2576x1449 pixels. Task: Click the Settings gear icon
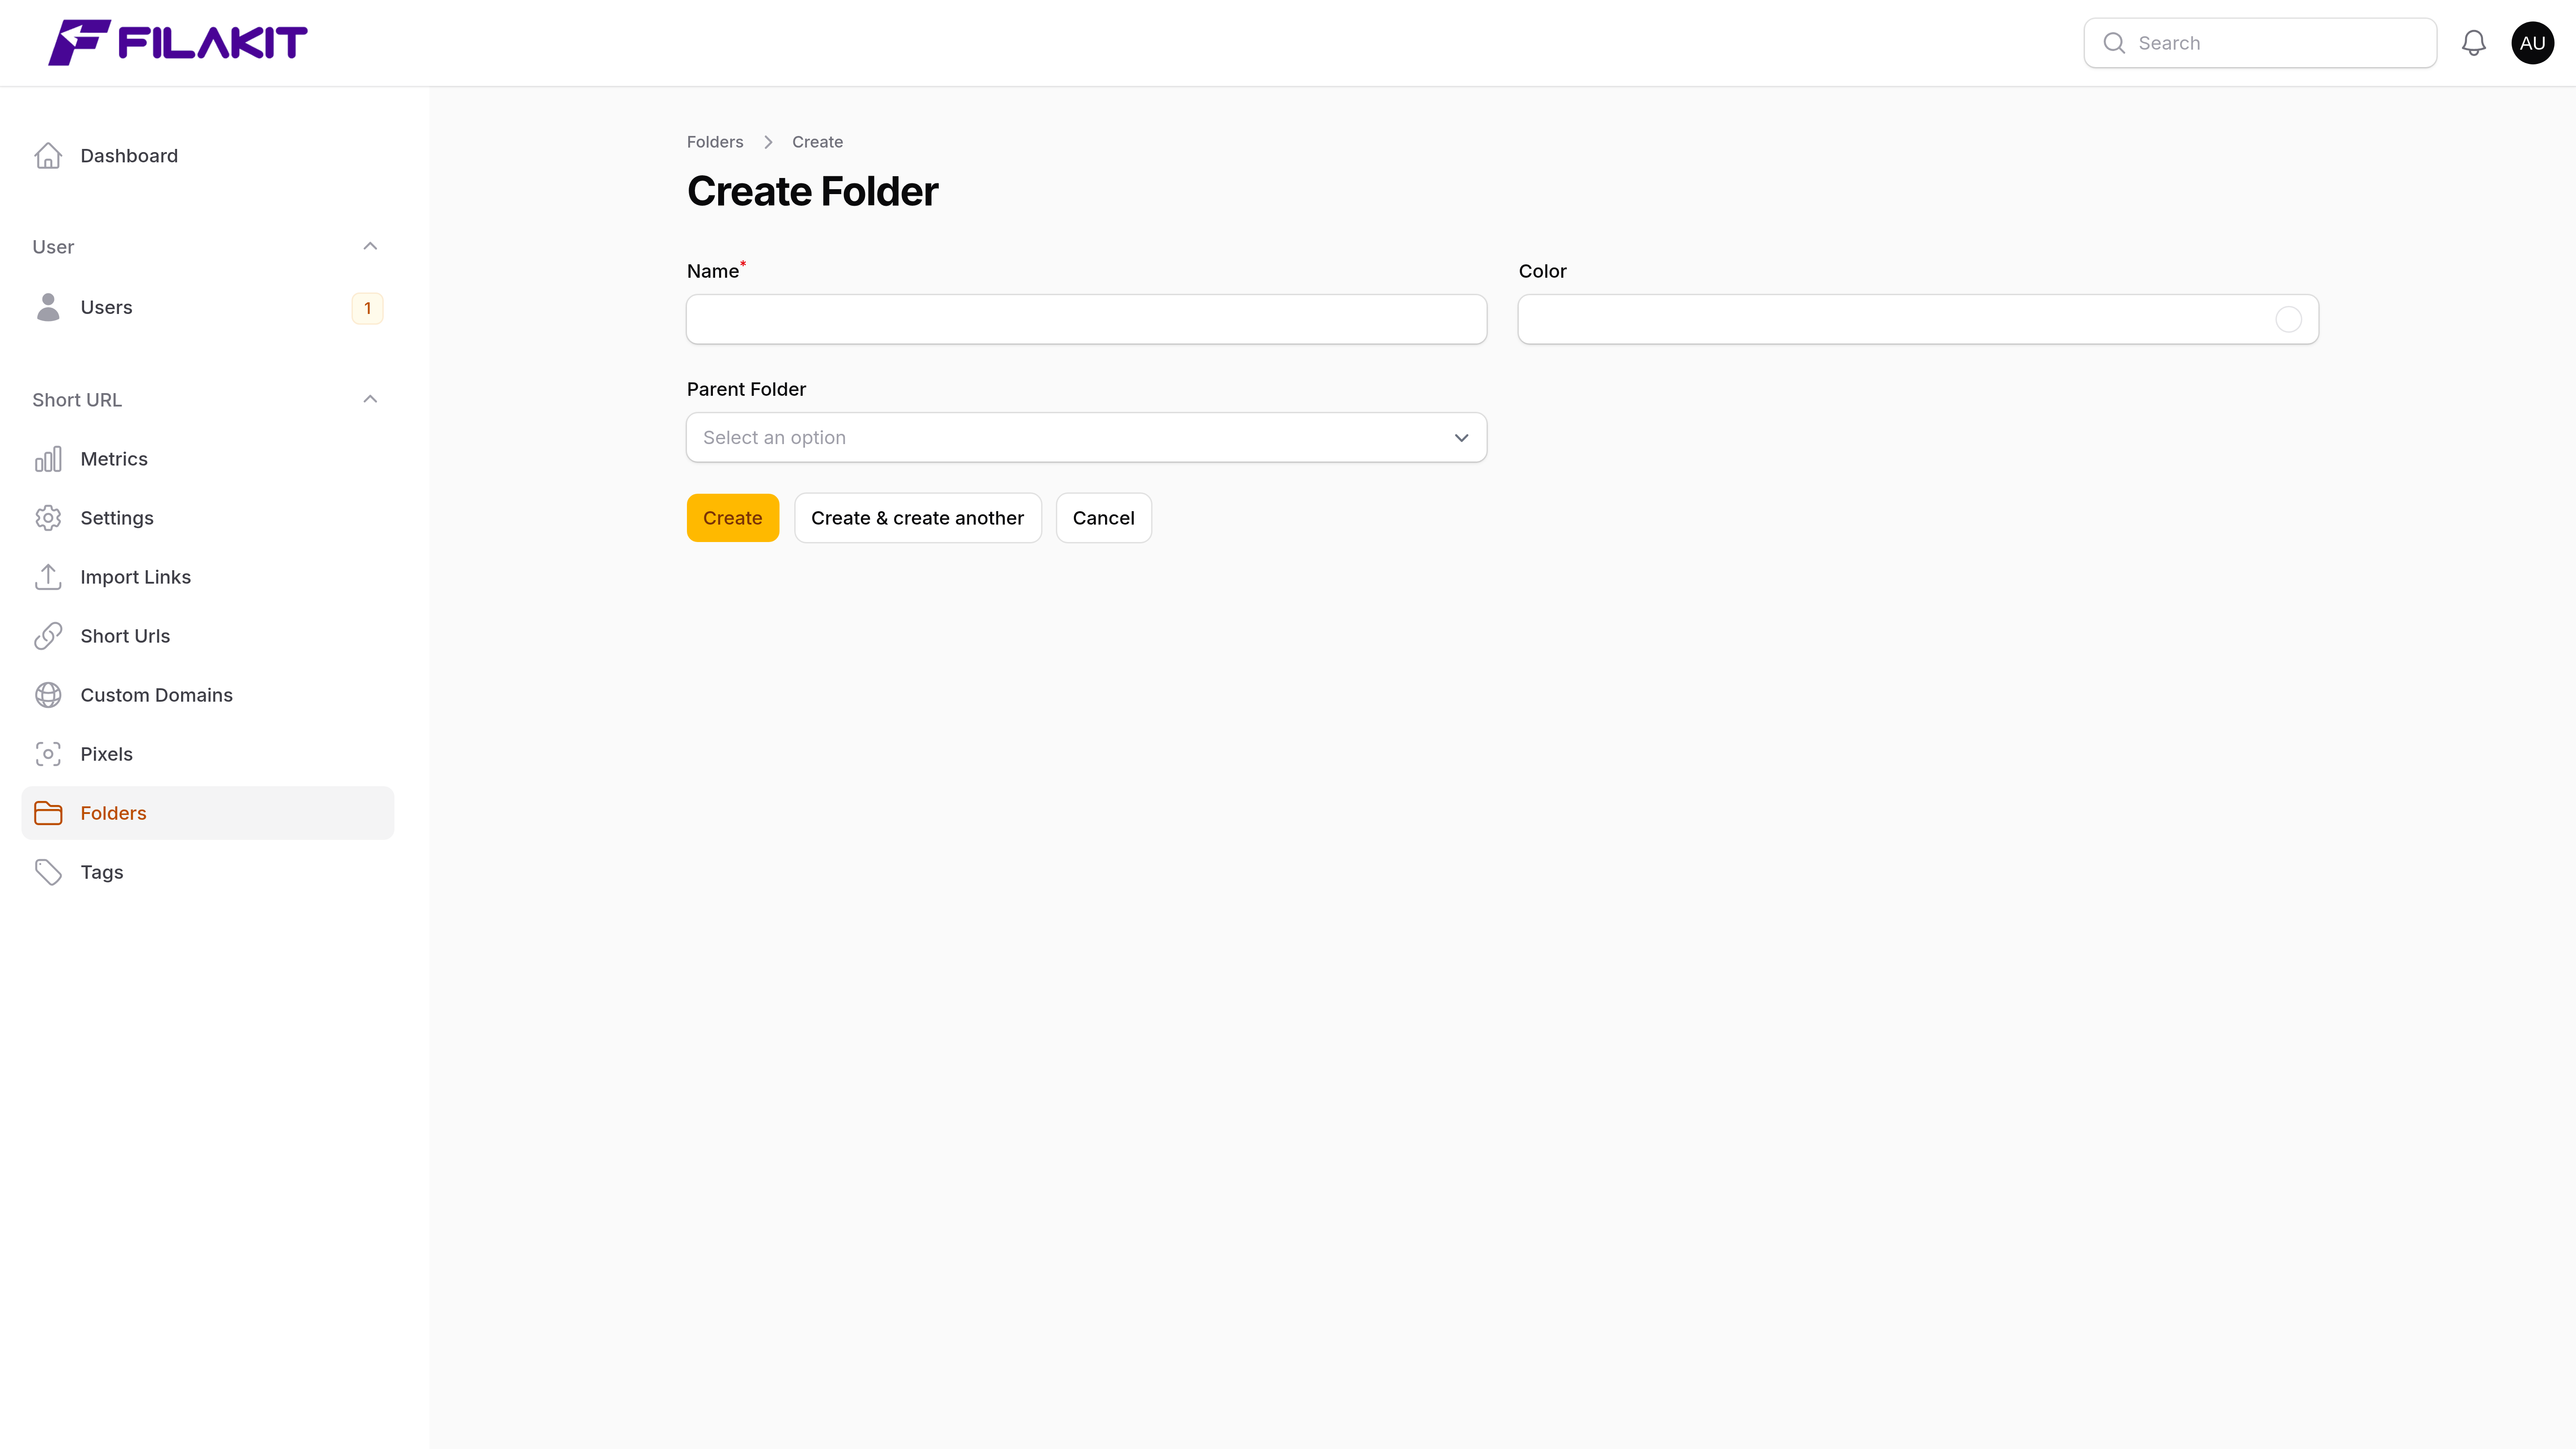(x=48, y=518)
